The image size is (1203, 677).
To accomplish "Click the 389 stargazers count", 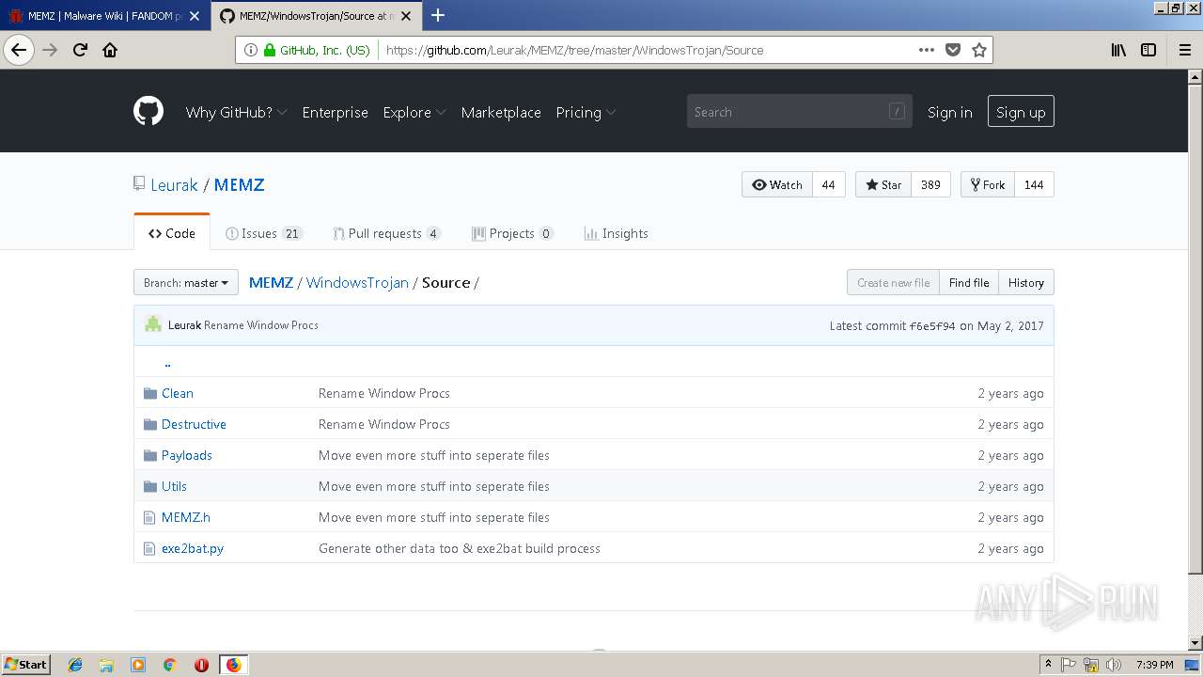I will (x=930, y=184).
